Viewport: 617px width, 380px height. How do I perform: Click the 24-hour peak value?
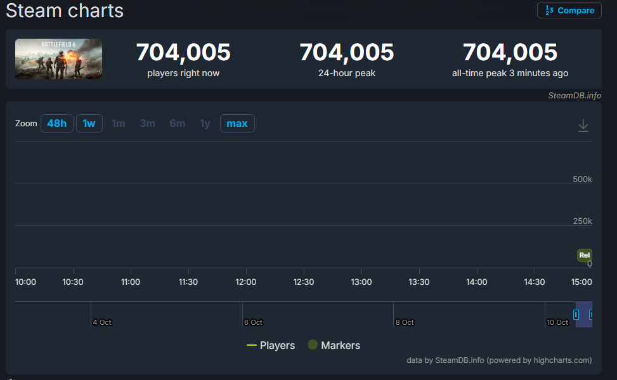point(347,52)
